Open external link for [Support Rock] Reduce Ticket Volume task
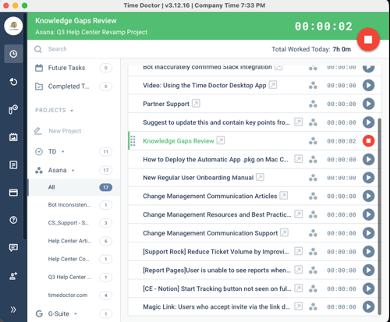The height and width of the screenshot is (322, 390). (299, 251)
